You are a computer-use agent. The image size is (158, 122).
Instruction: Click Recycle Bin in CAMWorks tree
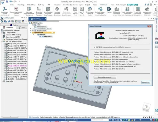(x=9, y=81)
